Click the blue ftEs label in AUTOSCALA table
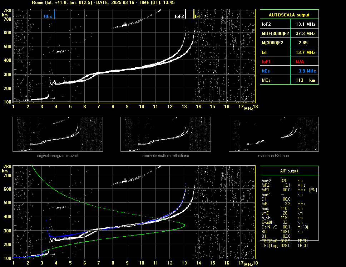Screen dimensions: 346x267 click(266, 71)
